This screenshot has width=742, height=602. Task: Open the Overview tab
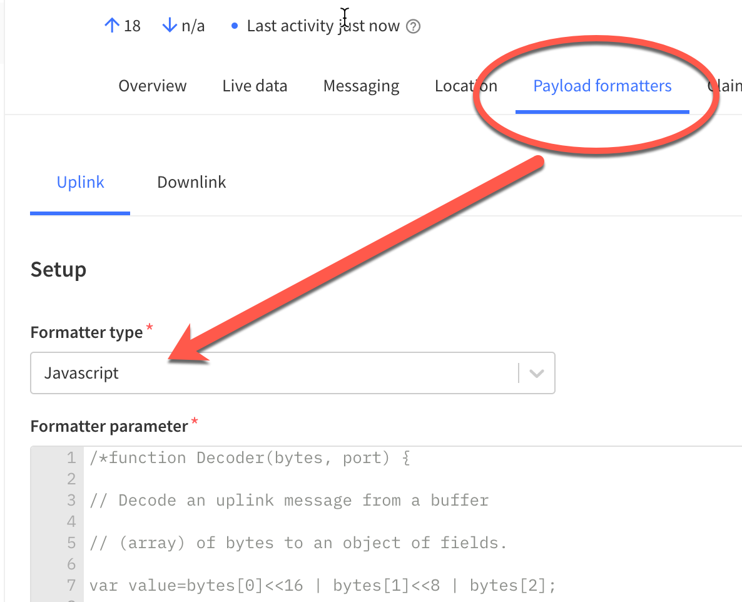point(153,86)
